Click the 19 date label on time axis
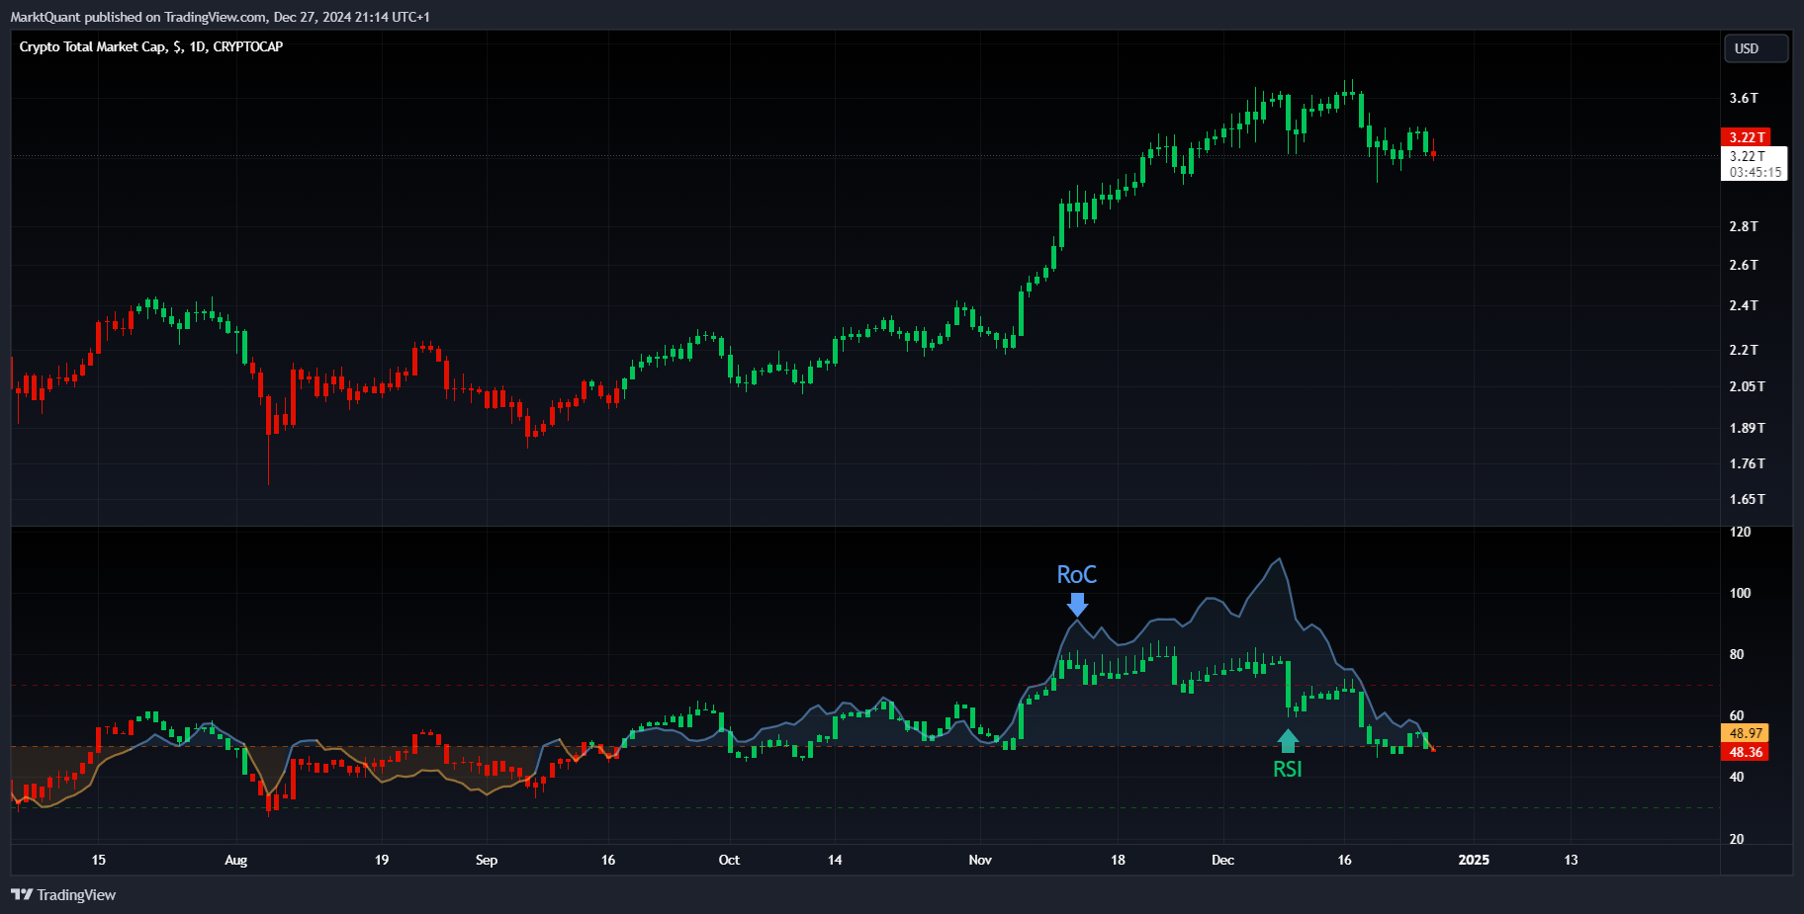This screenshot has height=914, width=1804. (382, 860)
